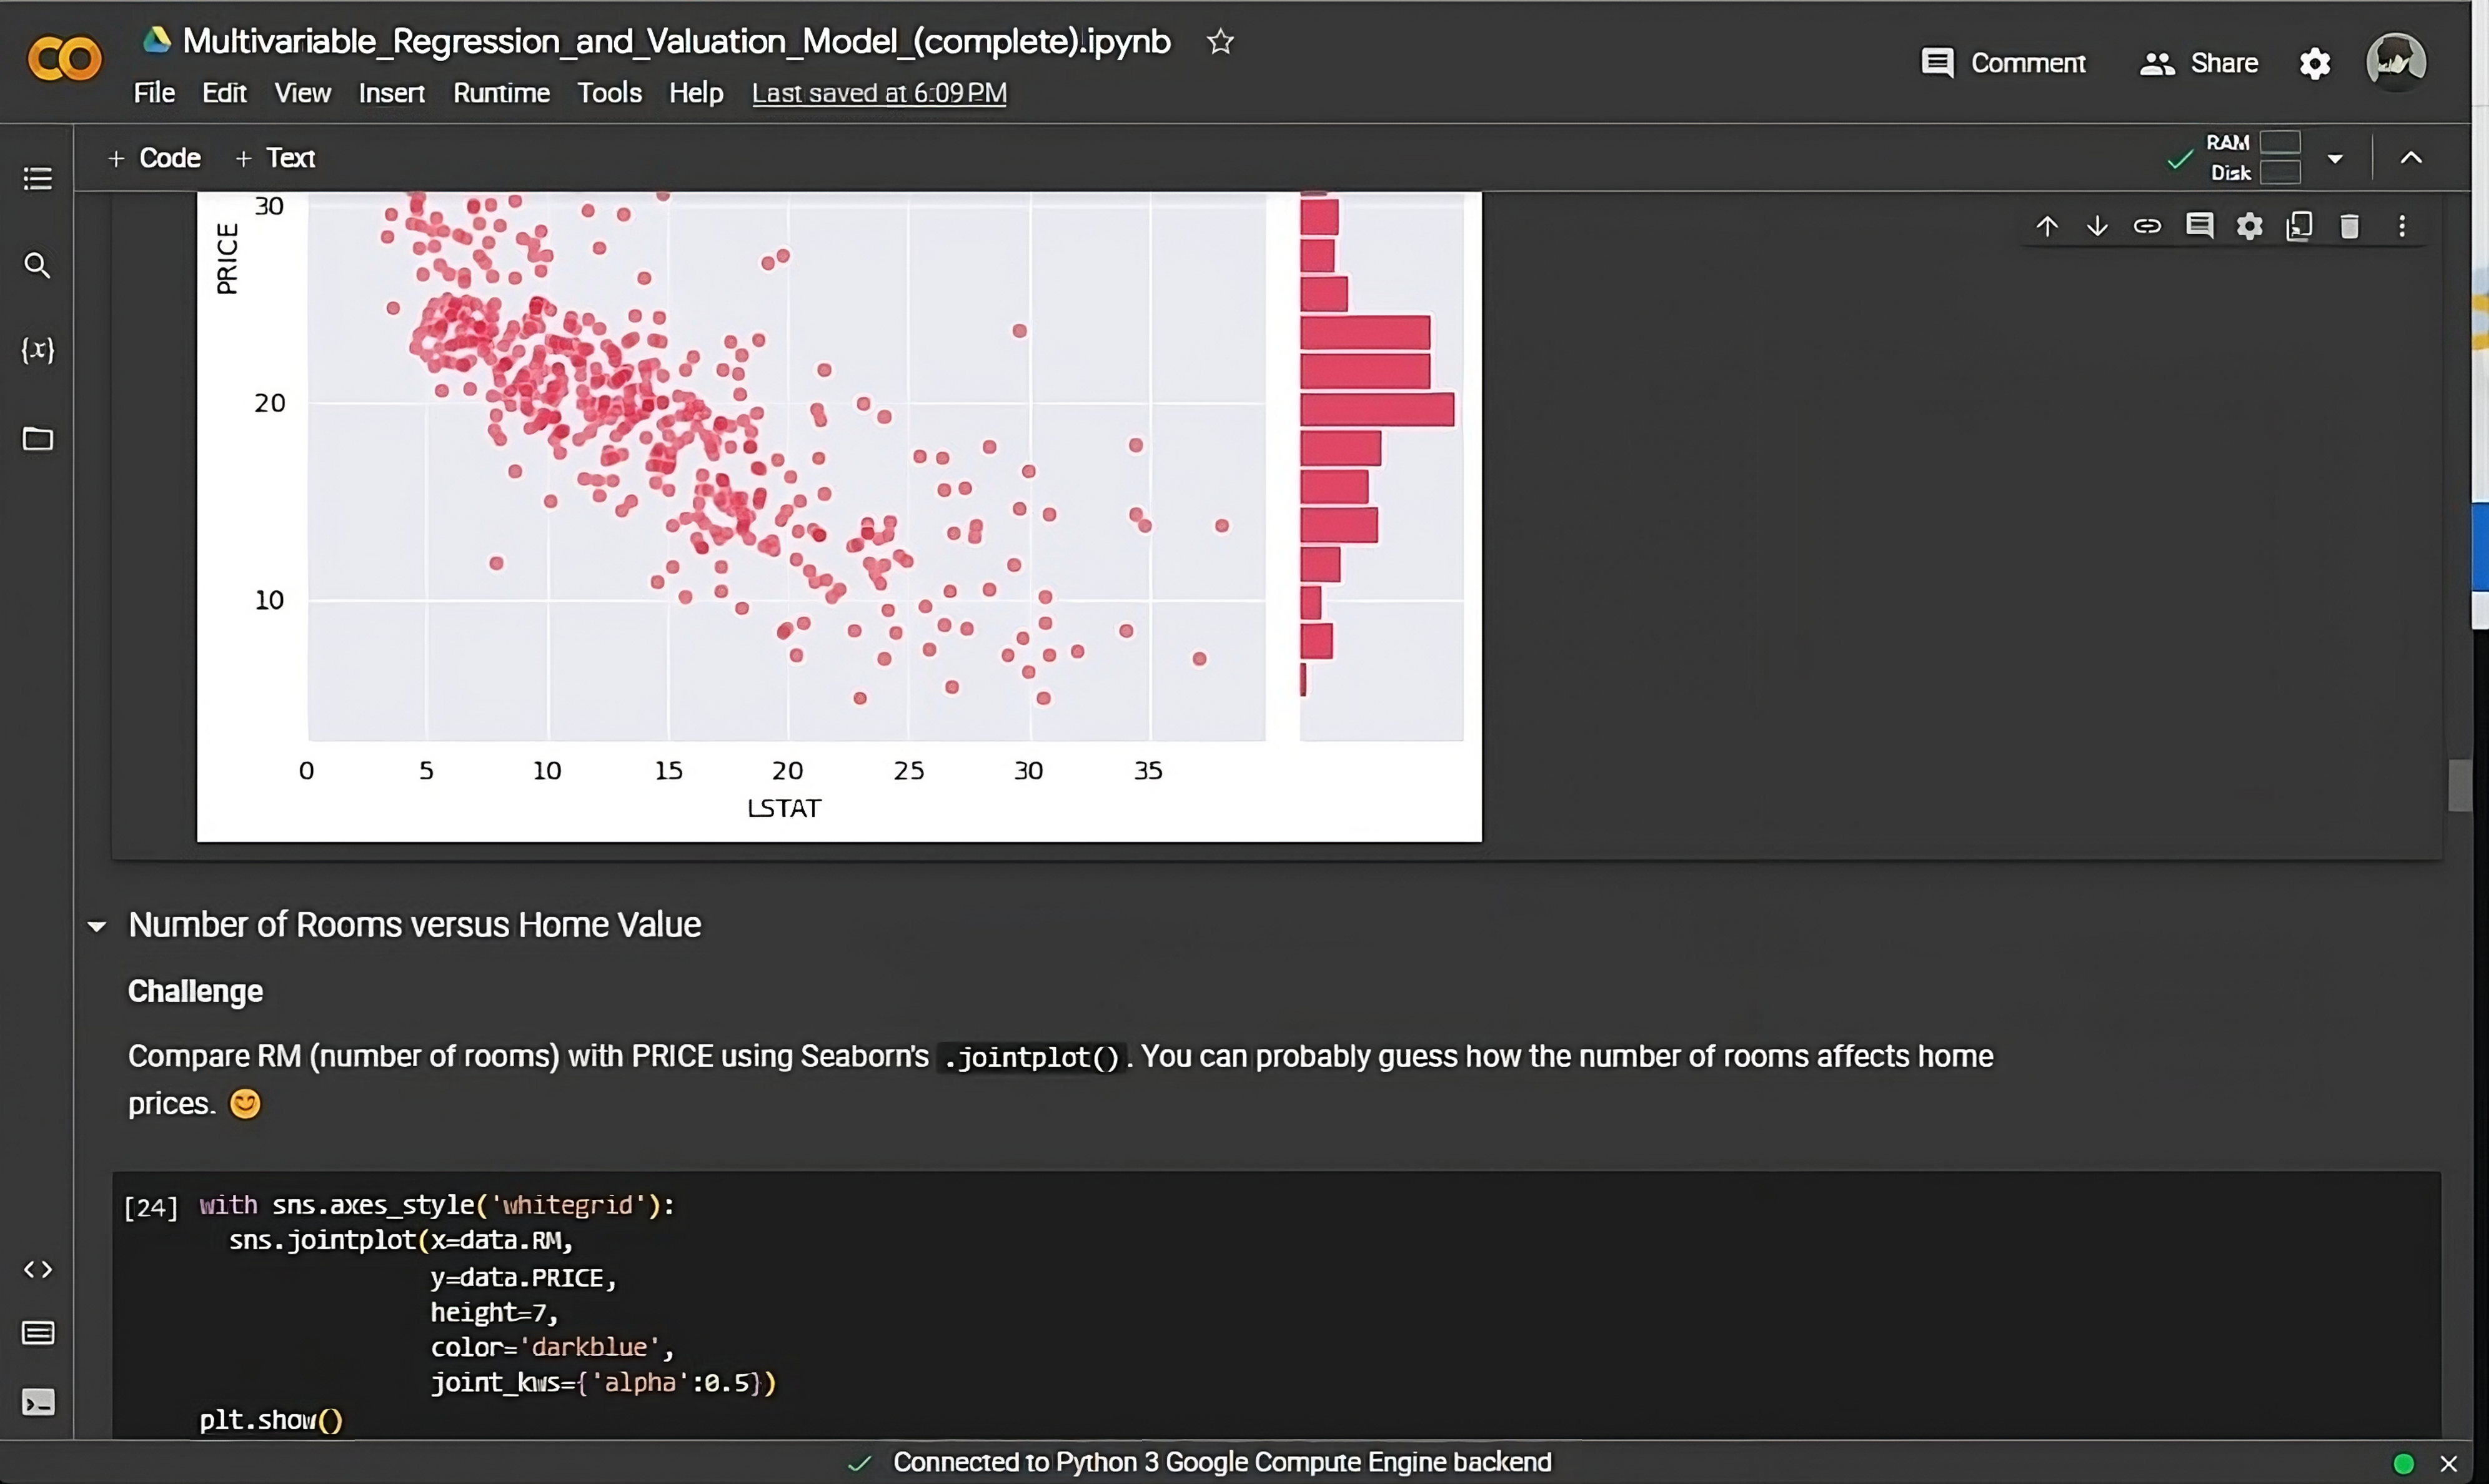Open the Tools menu

pos(609,93)
